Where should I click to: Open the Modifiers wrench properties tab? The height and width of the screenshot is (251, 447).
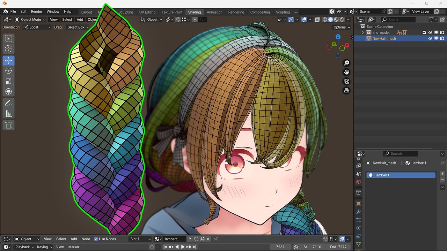[x=358, y=212]
